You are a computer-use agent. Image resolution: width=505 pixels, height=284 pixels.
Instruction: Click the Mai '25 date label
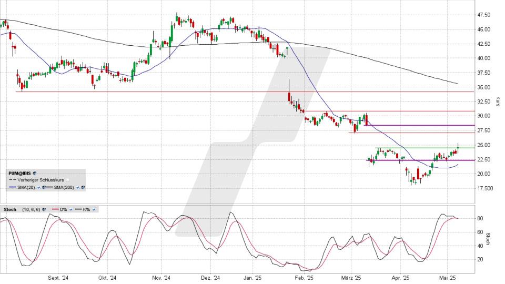click(x=447, y=278)
